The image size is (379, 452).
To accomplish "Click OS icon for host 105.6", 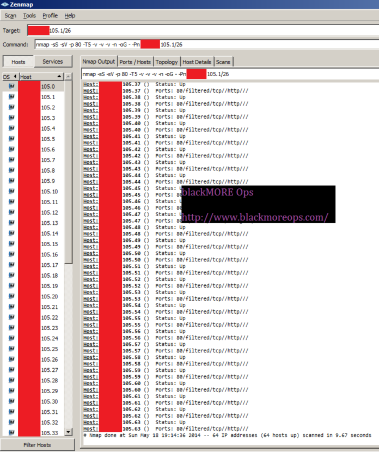I will pyautogui.click(x=11, y=149).
